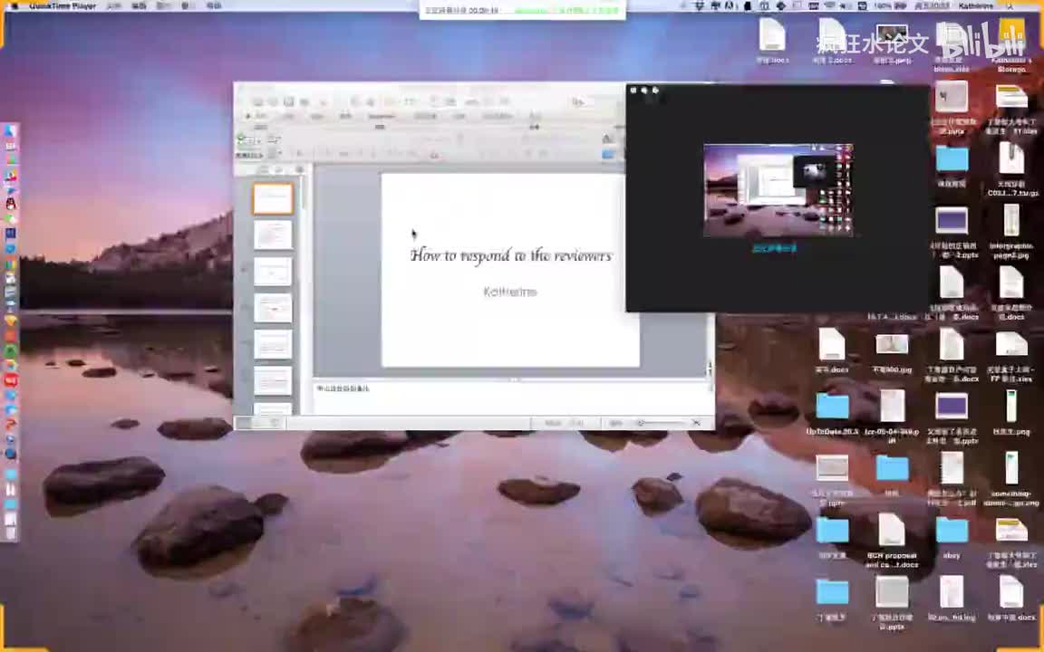Click into the speaker notes field below the slide
This screenshot has width=1044, height=652.
point(510,398)
